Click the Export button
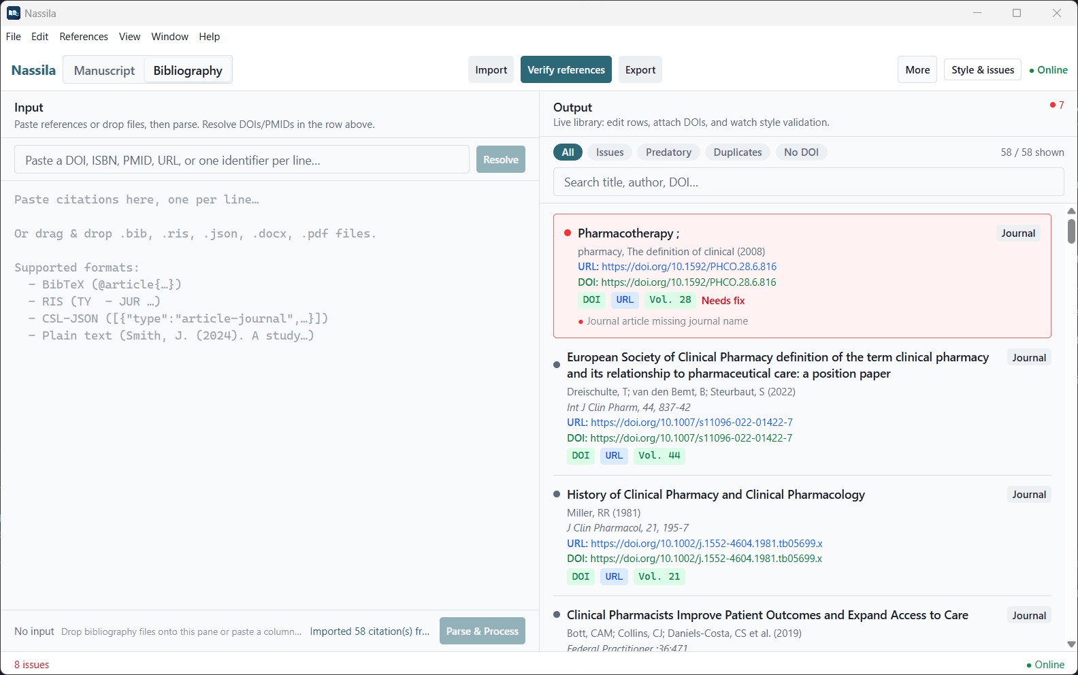The height and width of the screenshot is (675, 1078). tap(640, 69)
